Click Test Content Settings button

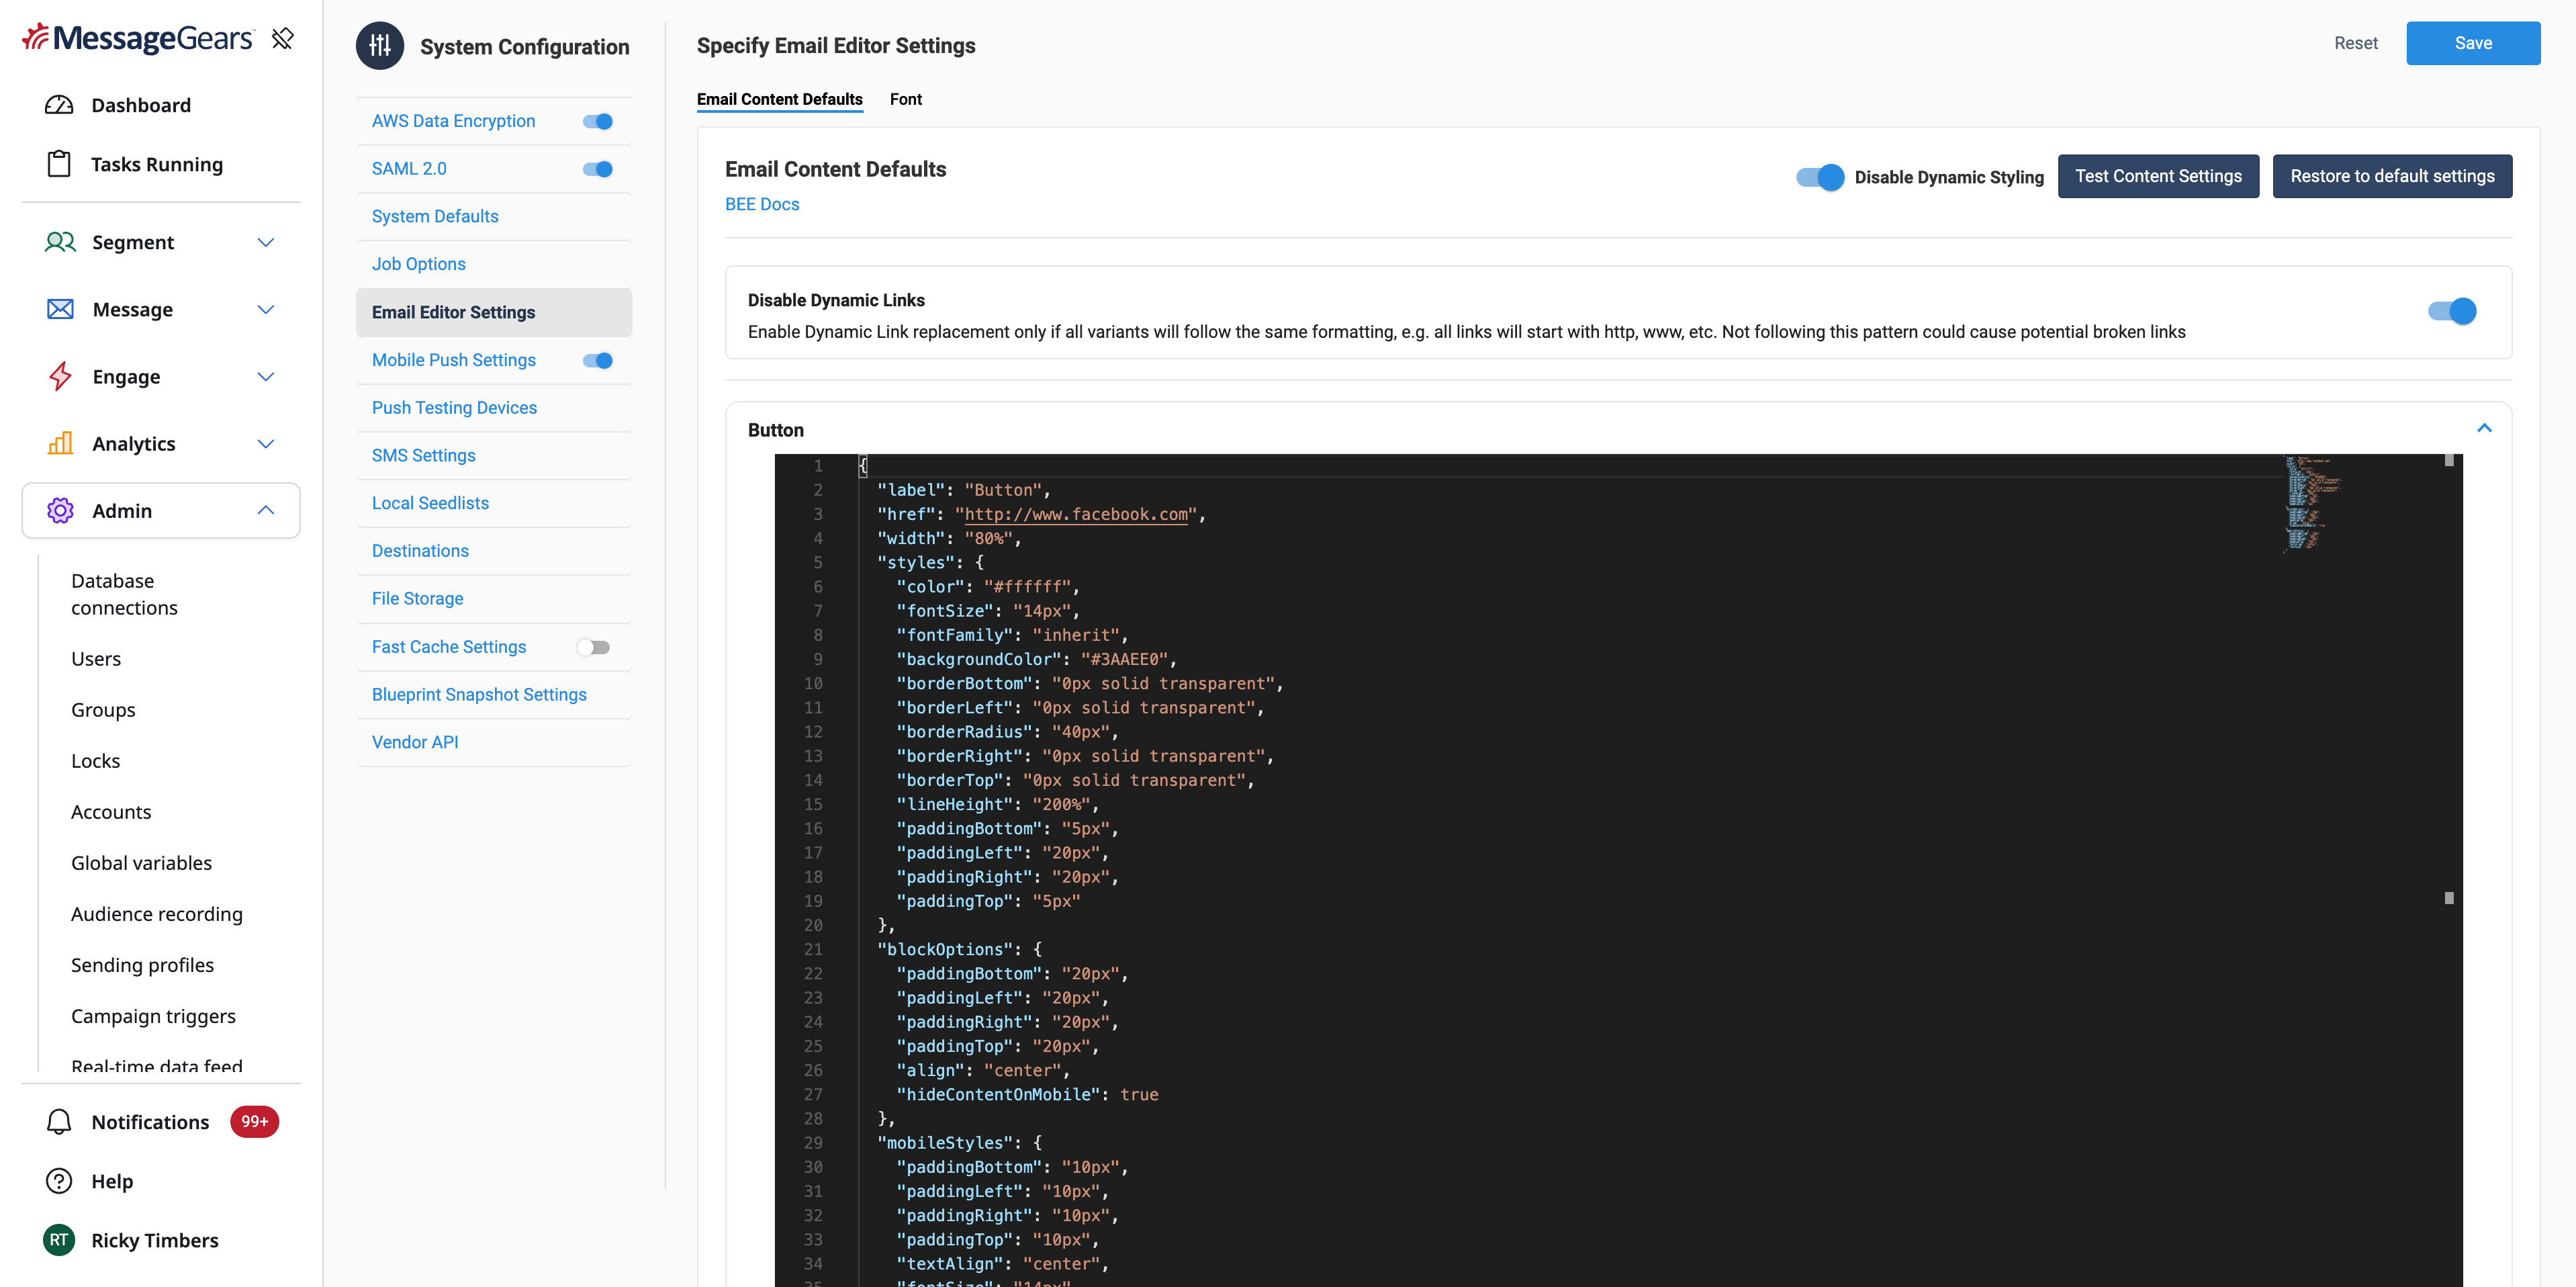pos(2158,176)
